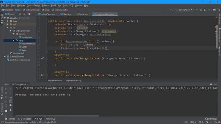Expand the .idea folder
The width and height of the screenshot is (221, 124).
(8, 21)
